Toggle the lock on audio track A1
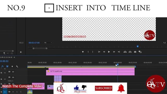 pos(1,92)
